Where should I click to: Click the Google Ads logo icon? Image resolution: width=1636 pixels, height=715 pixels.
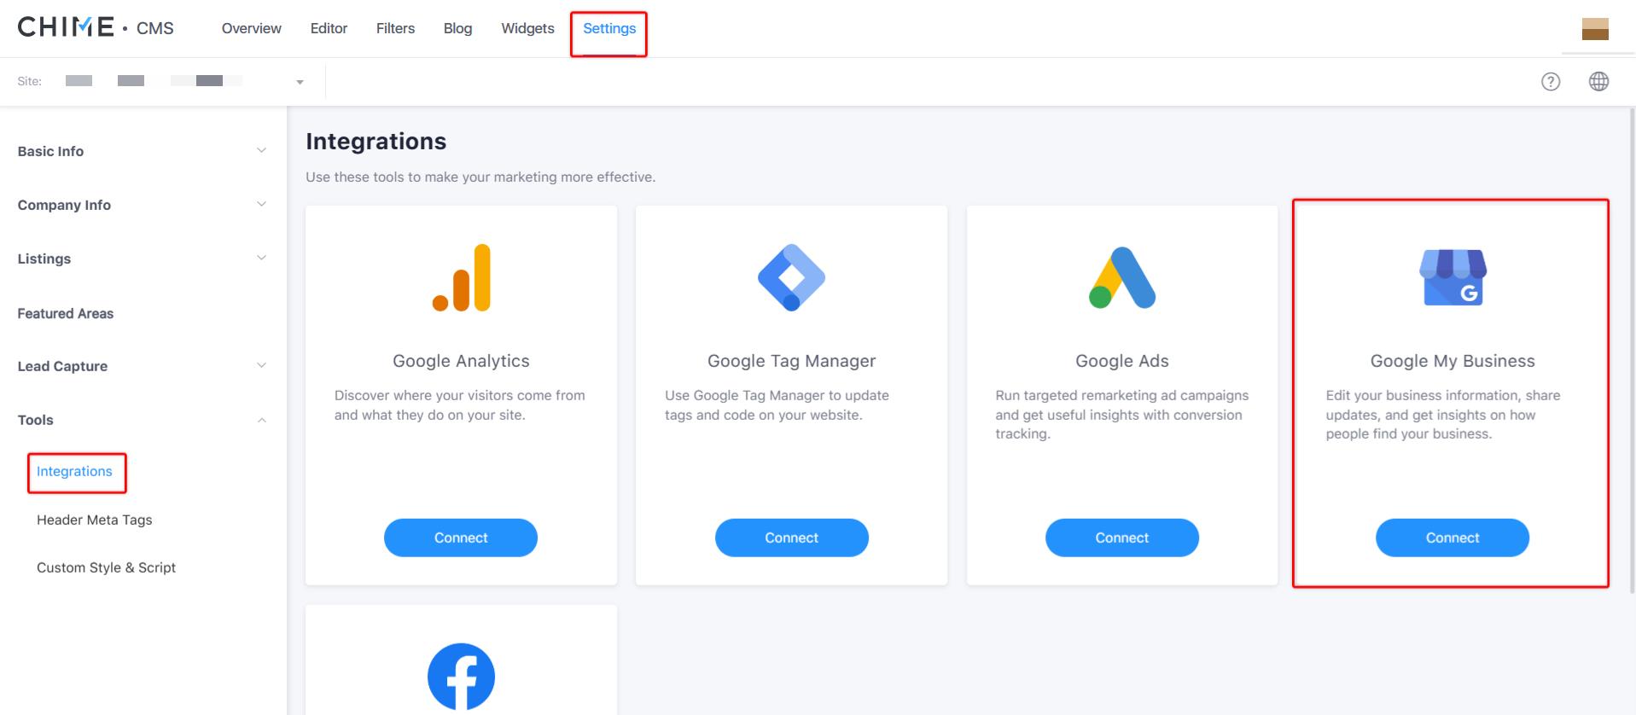click(1122, 277)
